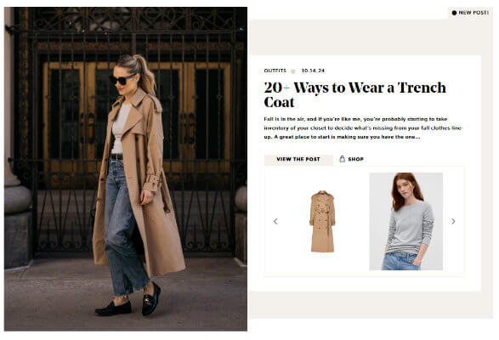The height and width of the screenshot is (340, 499).
Task: Click the featured photo of woman in trench coat
Action: (x=126, y=169)
